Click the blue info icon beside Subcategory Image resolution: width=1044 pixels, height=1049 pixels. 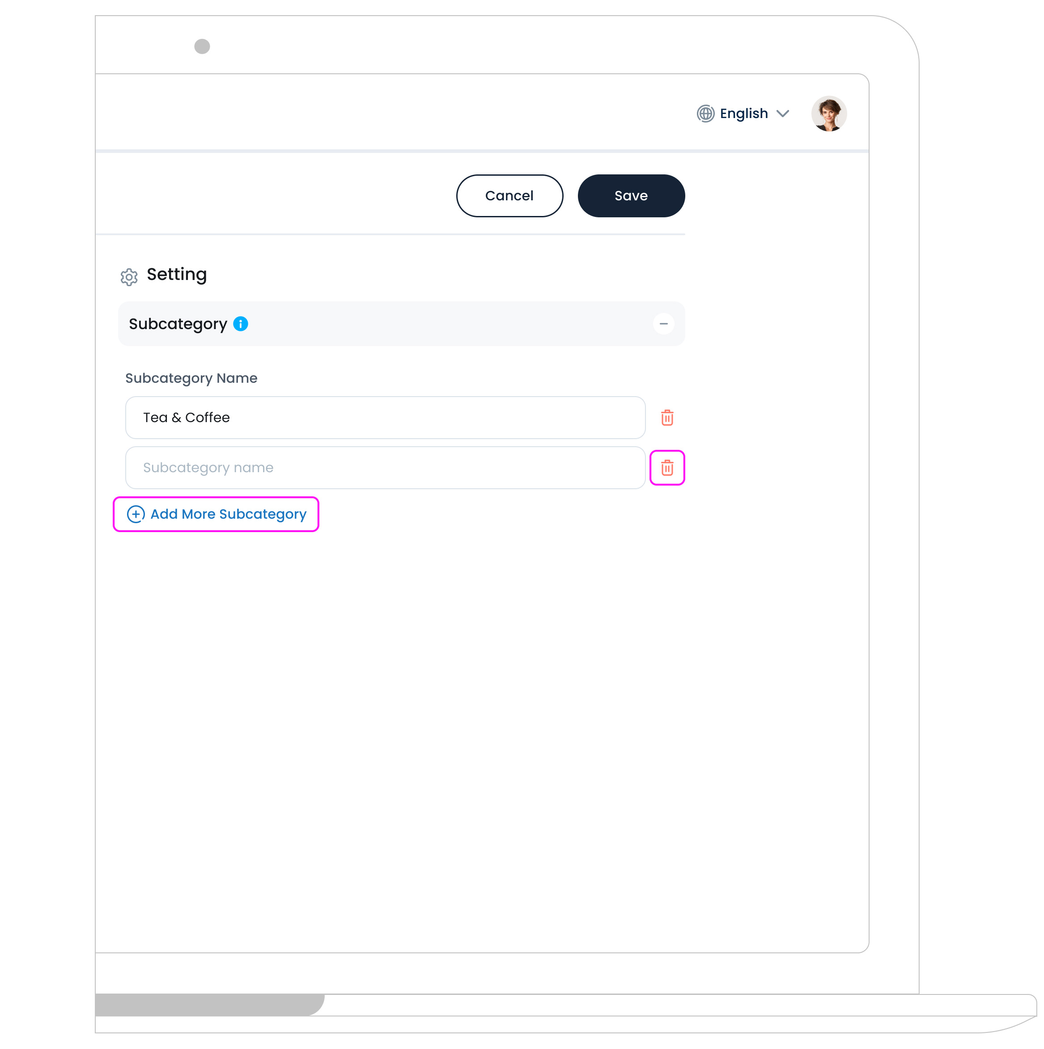coord(241,323)
